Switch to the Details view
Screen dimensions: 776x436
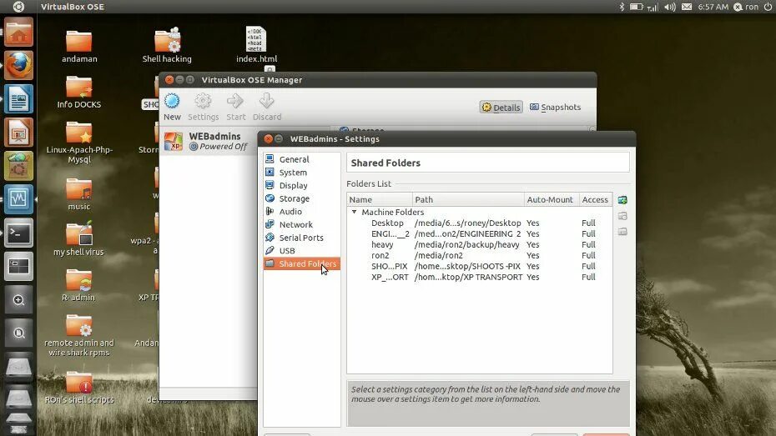pyautogui.click(x=501, y=108)
